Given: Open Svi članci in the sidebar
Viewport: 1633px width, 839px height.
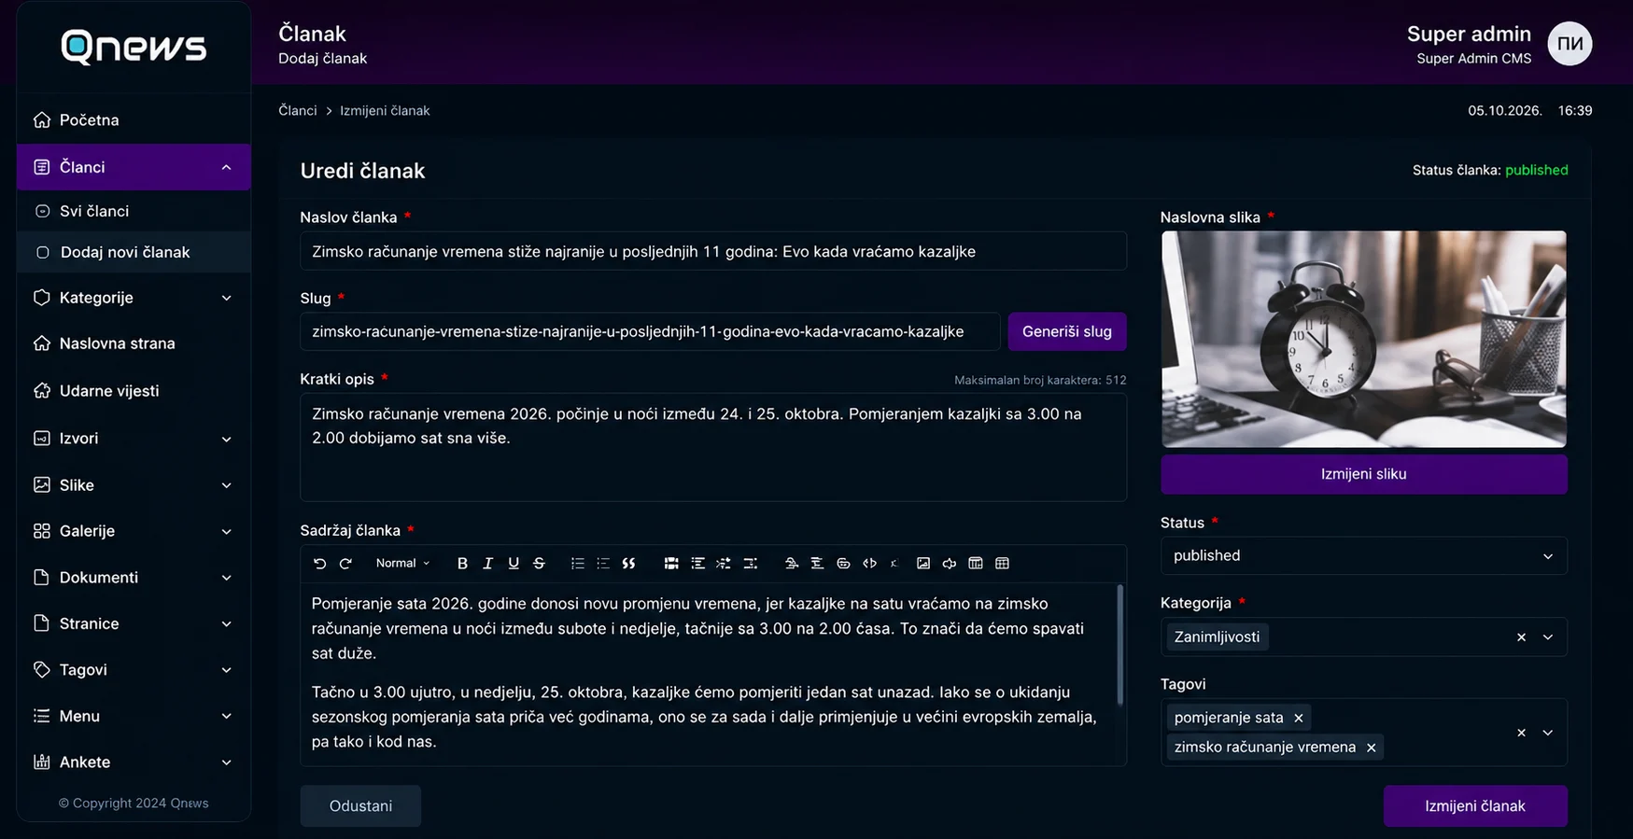Looking at the screenshot, I should point(134,211).
